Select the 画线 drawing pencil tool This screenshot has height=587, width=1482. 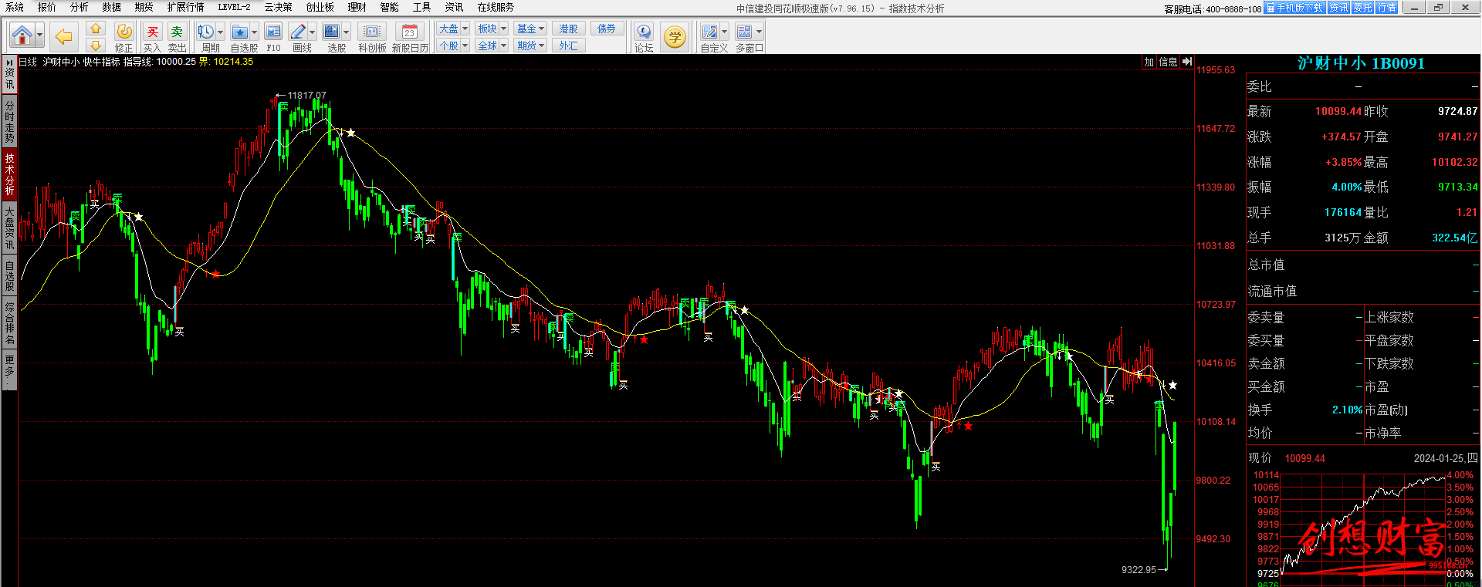point(298,32)
